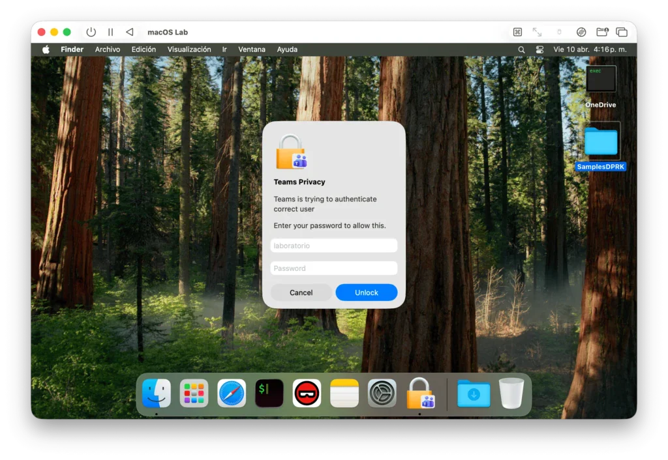The image size is (668, 460).
Task: Select Finder in the Dock
Action: (156, 394)
